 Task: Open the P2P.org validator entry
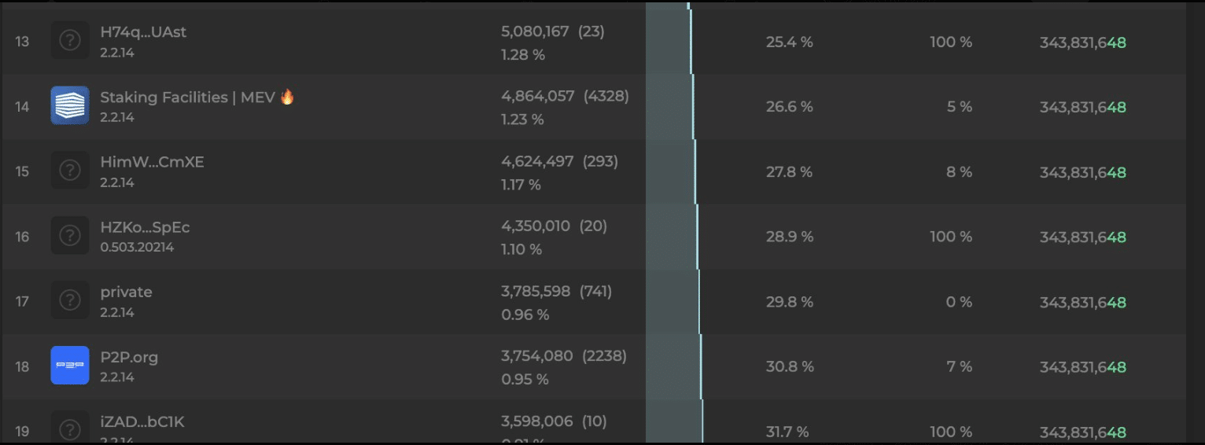click(129, 358)
